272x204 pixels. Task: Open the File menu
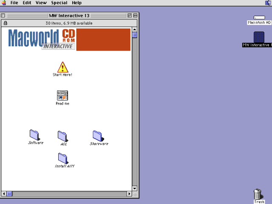14,3
